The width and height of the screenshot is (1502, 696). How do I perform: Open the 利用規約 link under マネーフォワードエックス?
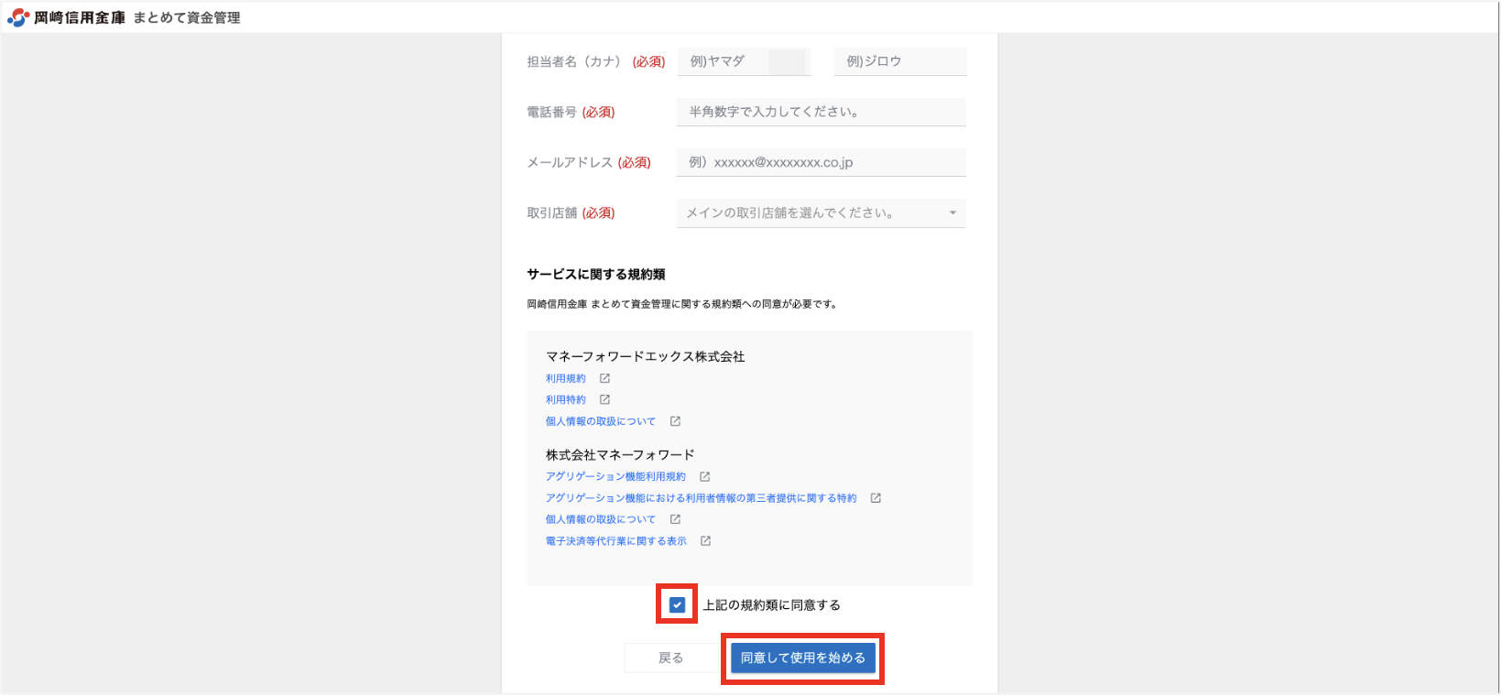pos(566,378)
